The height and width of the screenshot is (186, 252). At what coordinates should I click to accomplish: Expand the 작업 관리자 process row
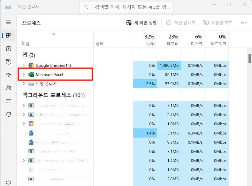[x=24, y=84]
